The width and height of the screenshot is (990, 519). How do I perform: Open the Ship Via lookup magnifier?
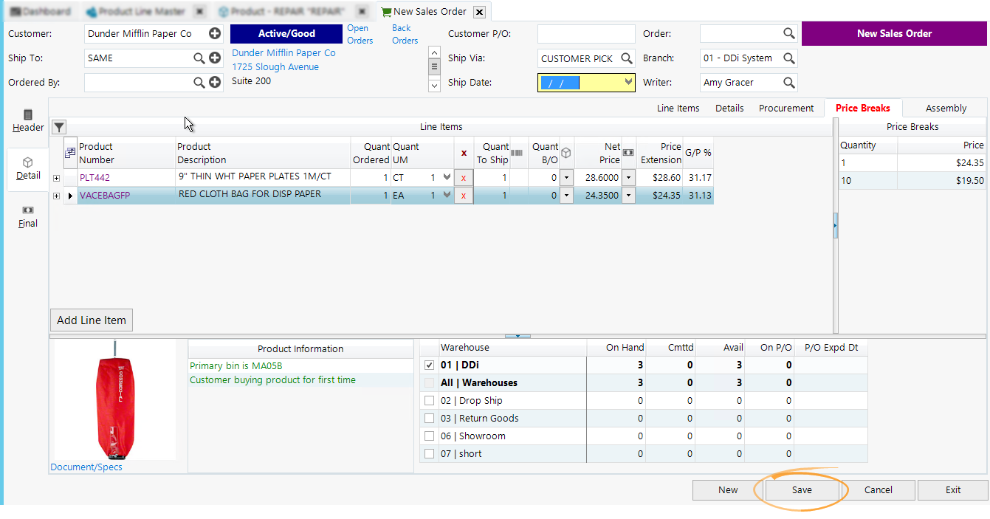(626, 58)
